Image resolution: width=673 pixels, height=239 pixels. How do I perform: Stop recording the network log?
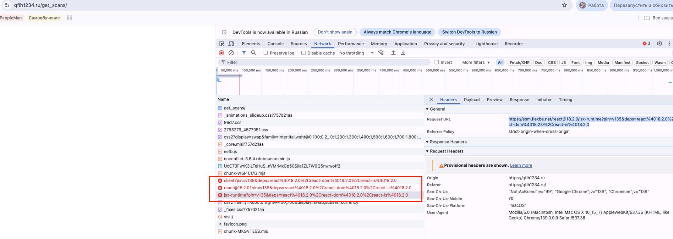(x=221, y=53)
